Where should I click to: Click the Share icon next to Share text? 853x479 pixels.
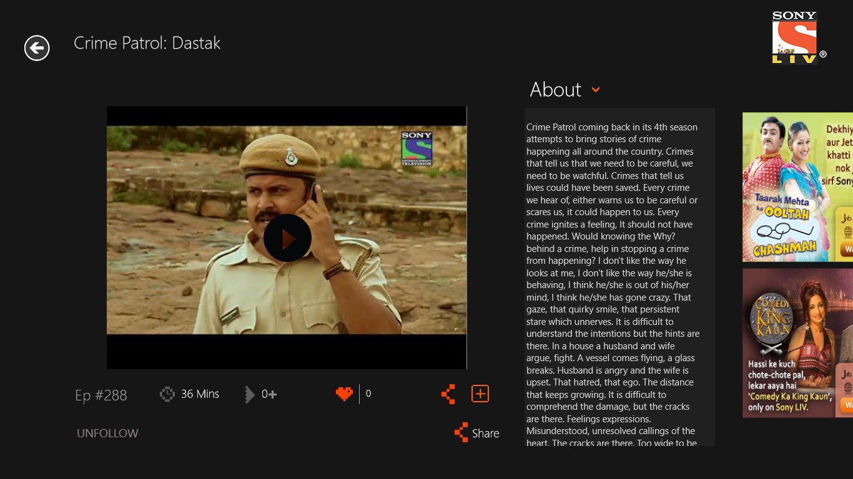pos(462,432)
